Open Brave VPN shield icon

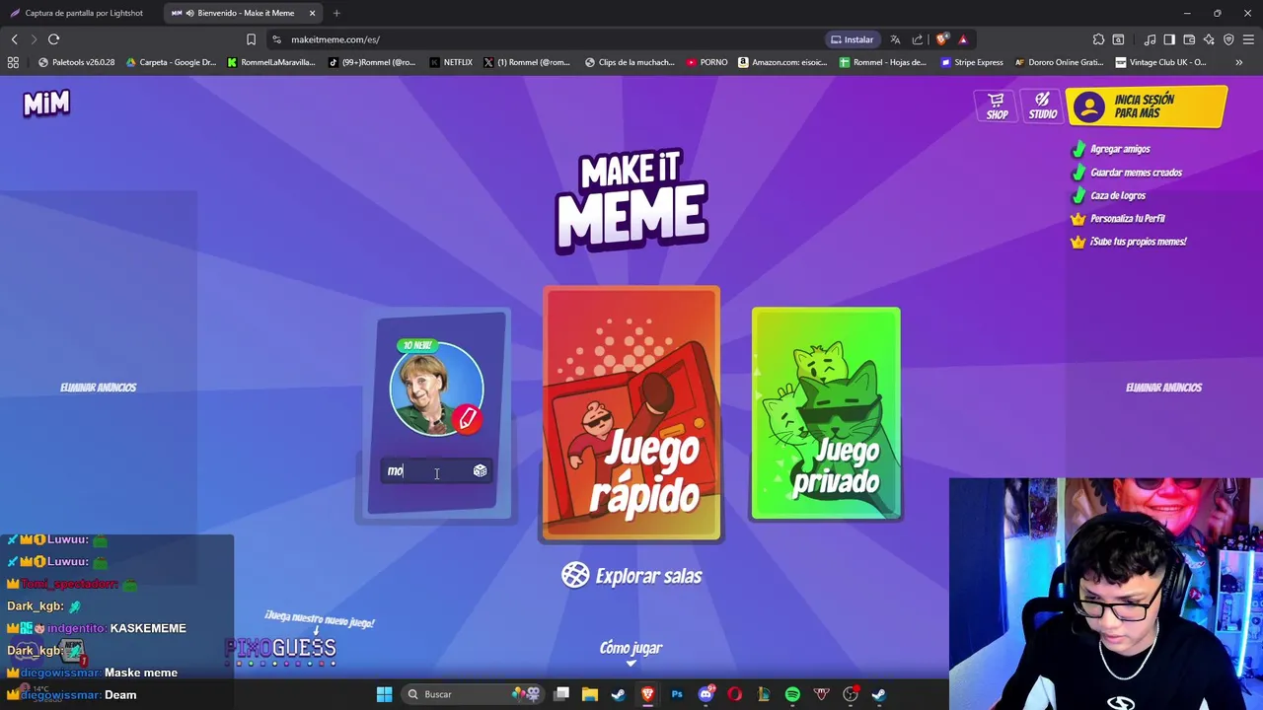pos(1228,39)
